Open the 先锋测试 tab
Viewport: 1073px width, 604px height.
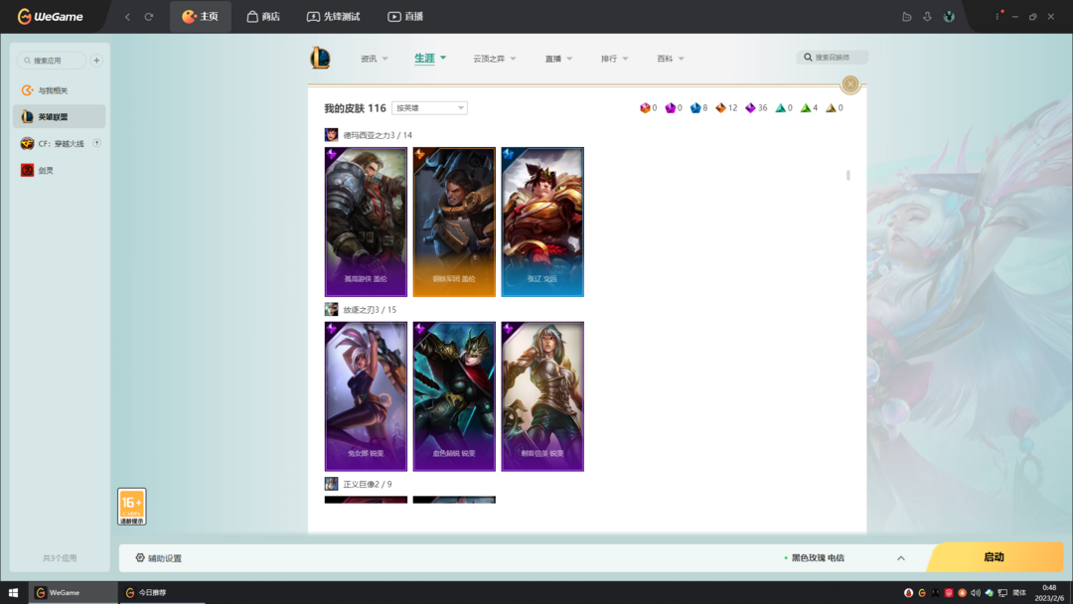click(x=333, y=17)
